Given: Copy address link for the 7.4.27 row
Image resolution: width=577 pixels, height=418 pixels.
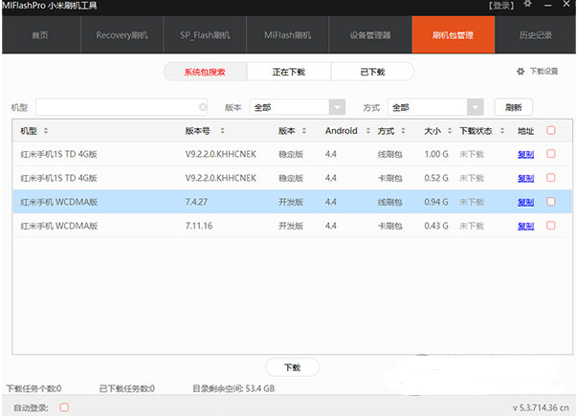Looking at the screenshot, I should (x=525, y=202).
